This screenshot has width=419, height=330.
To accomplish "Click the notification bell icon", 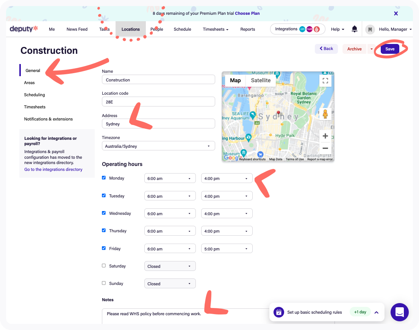I will pyautogui.click(x=355, y=29).
